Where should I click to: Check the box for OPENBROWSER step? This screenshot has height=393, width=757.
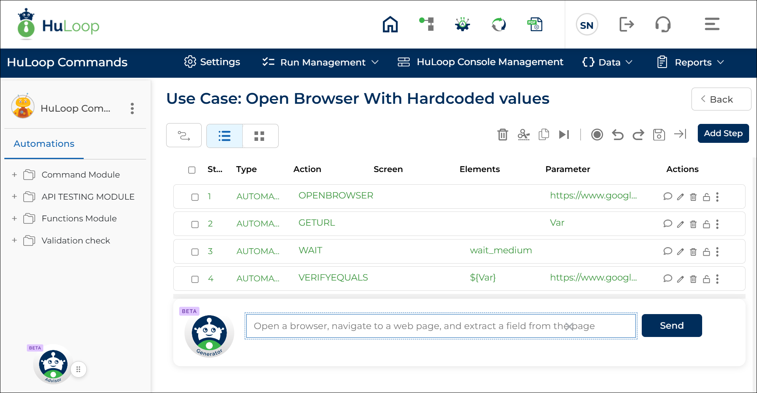195,197
